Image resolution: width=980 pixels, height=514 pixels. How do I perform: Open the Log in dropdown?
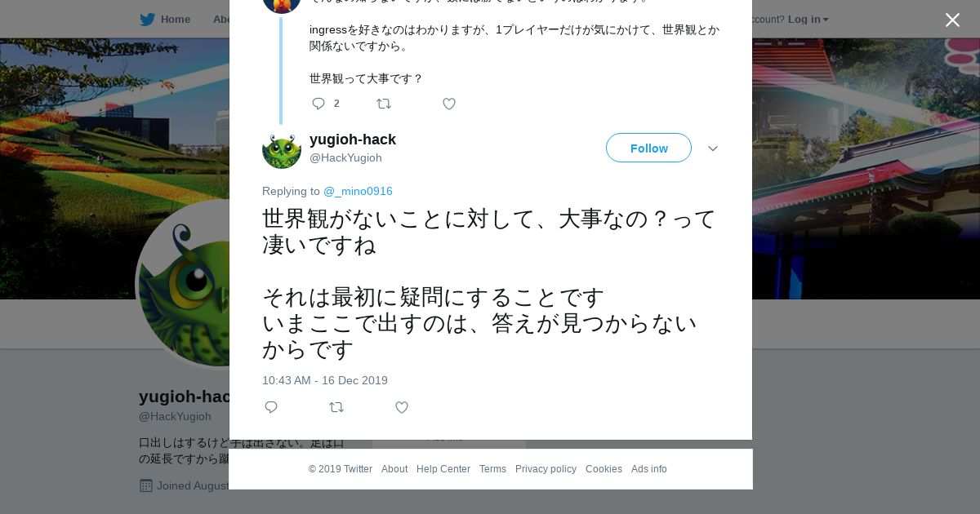click(x=808, y=20)
